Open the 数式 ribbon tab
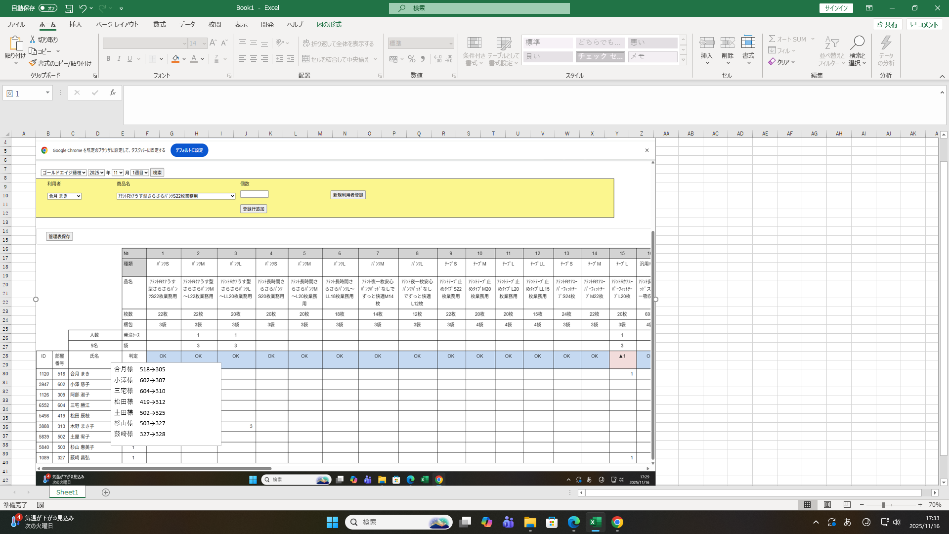 click(159, 24)
